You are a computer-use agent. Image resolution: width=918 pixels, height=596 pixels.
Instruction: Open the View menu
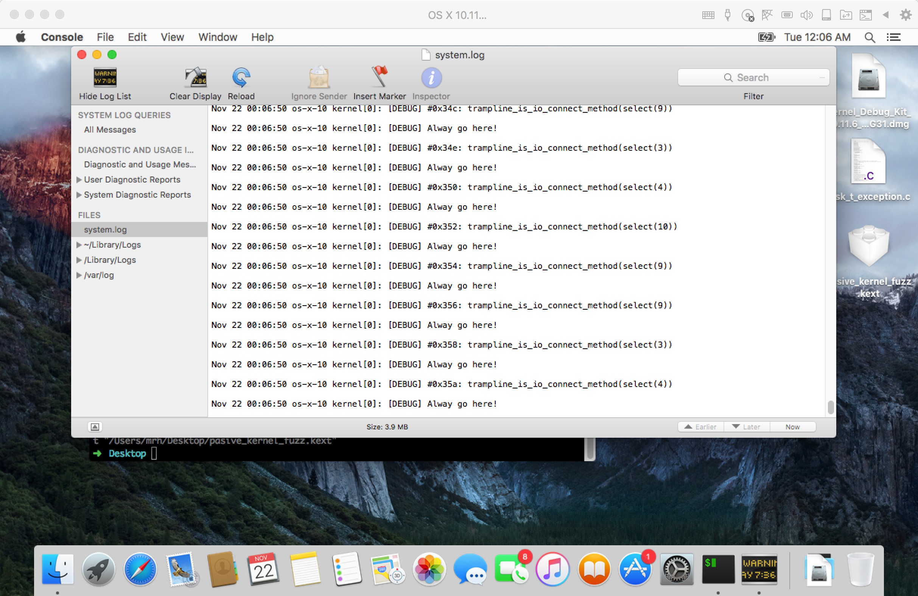coord(172,37)
